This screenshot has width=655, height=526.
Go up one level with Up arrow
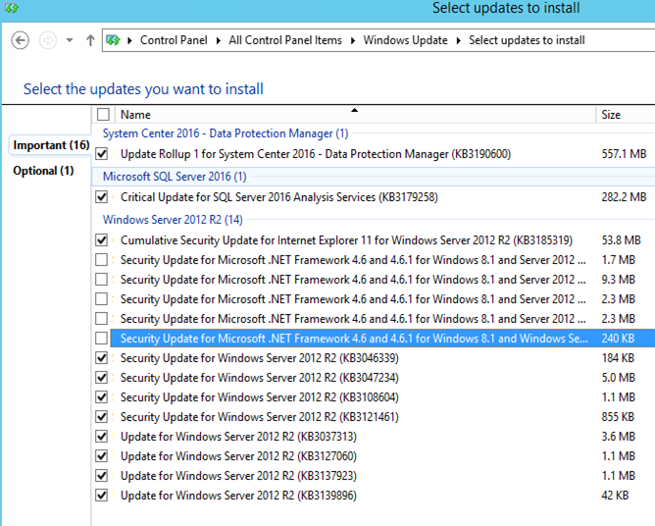pos(90,40)
